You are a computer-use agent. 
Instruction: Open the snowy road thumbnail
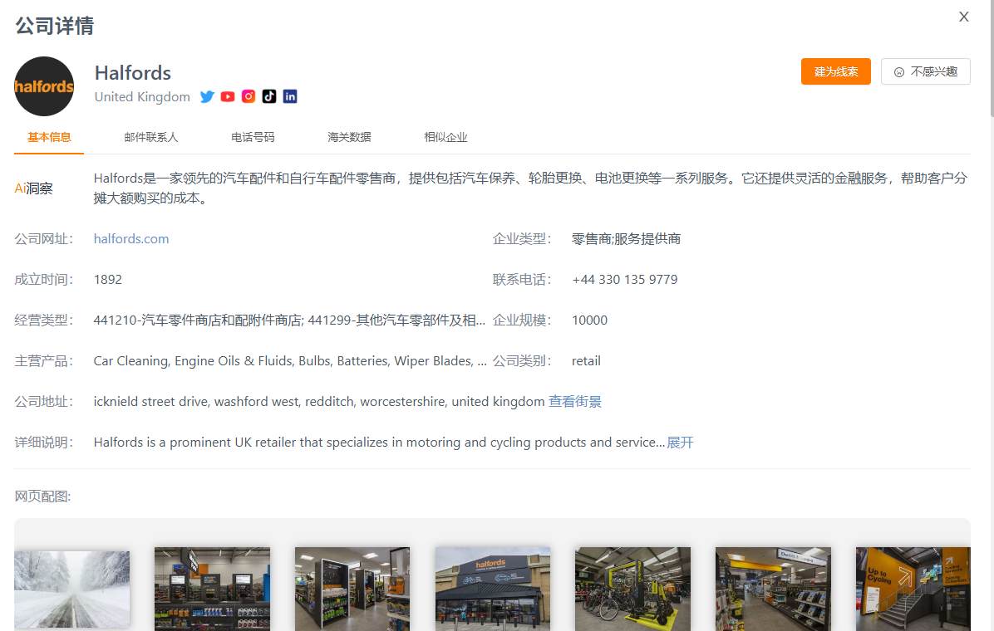pyautogui.click(x=71, y=589)
